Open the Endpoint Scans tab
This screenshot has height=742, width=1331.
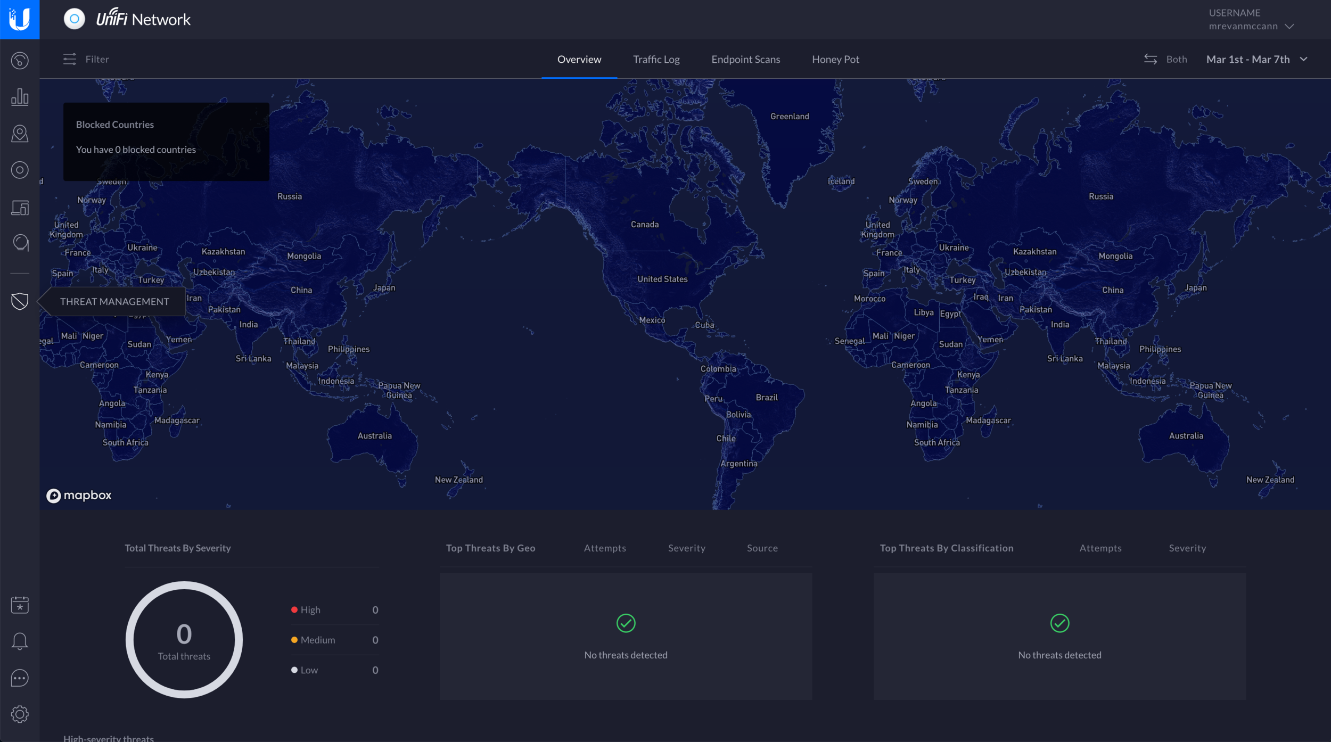coord(745,60)
